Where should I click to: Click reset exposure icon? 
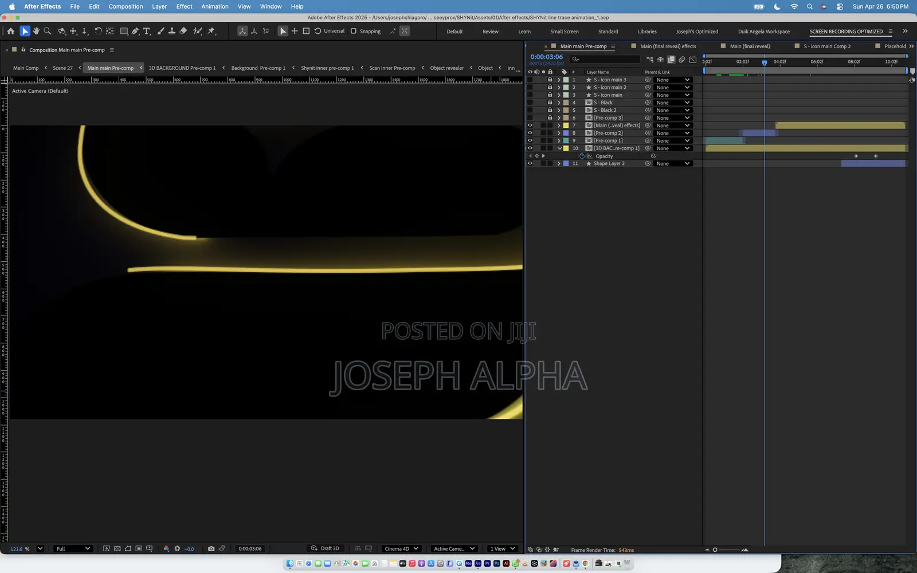tap(177, 548)
